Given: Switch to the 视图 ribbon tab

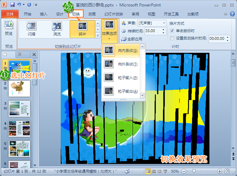Looking at the screenshot, I should (151, 14).
